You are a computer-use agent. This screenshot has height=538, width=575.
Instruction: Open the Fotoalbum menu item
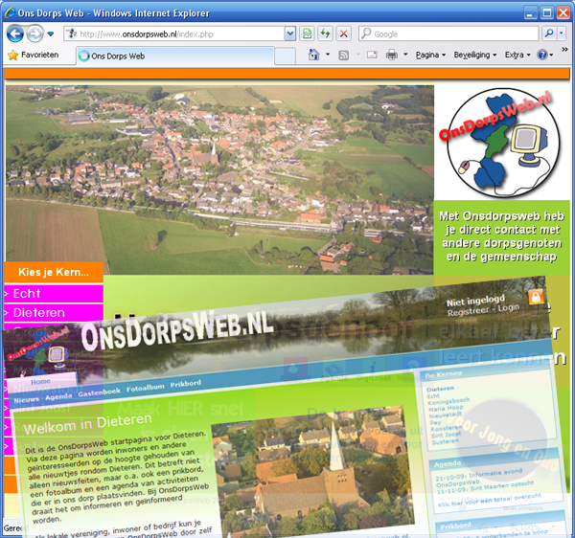(146, 388)
